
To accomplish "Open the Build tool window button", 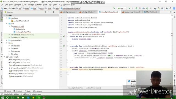I will [28, 91].
